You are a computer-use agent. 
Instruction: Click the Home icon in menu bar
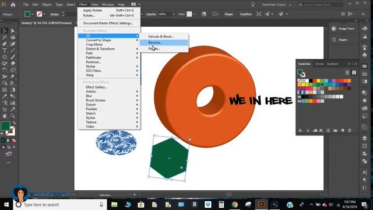pos(13,5)
